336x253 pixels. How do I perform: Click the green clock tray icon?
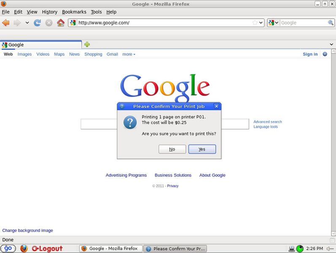point(300,248)
